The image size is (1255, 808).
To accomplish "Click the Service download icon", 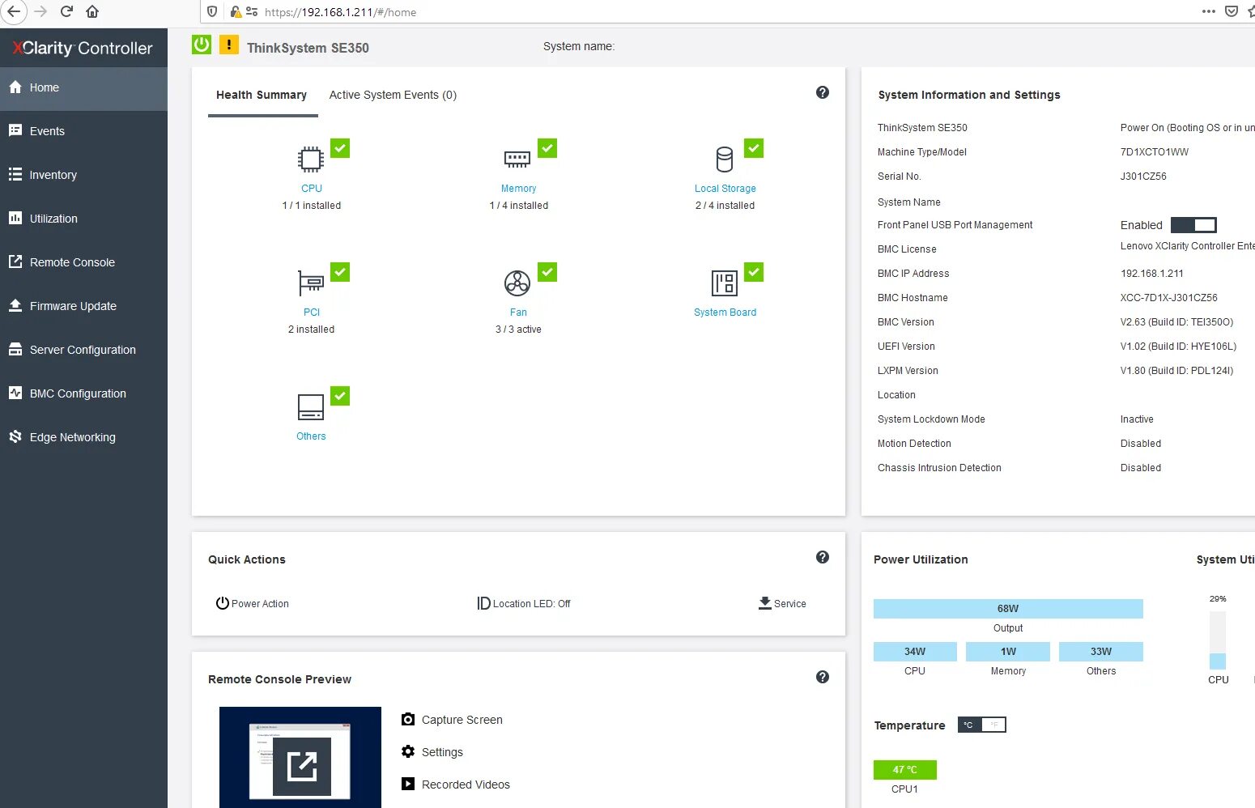I will [765, 603].
